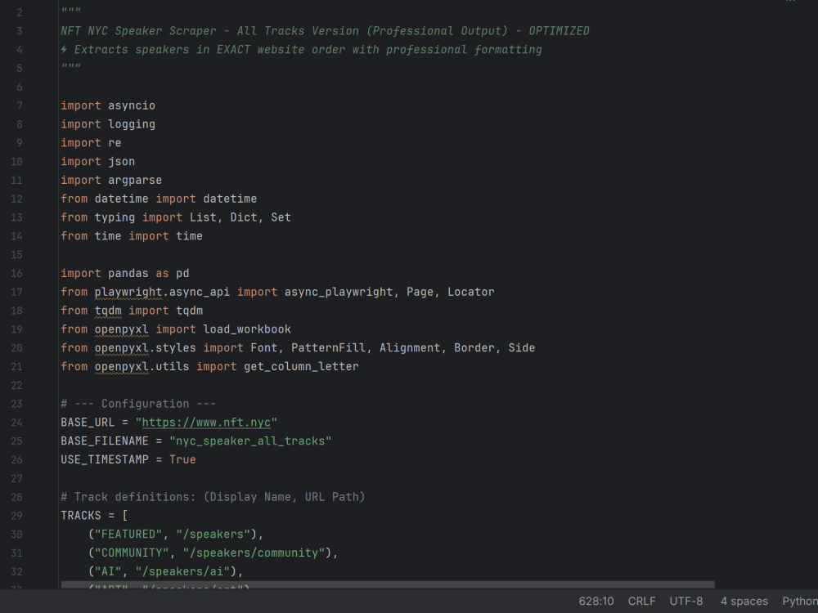
Task: Click the BASE_FILENAME variable name
Action: tap(105, 441)
